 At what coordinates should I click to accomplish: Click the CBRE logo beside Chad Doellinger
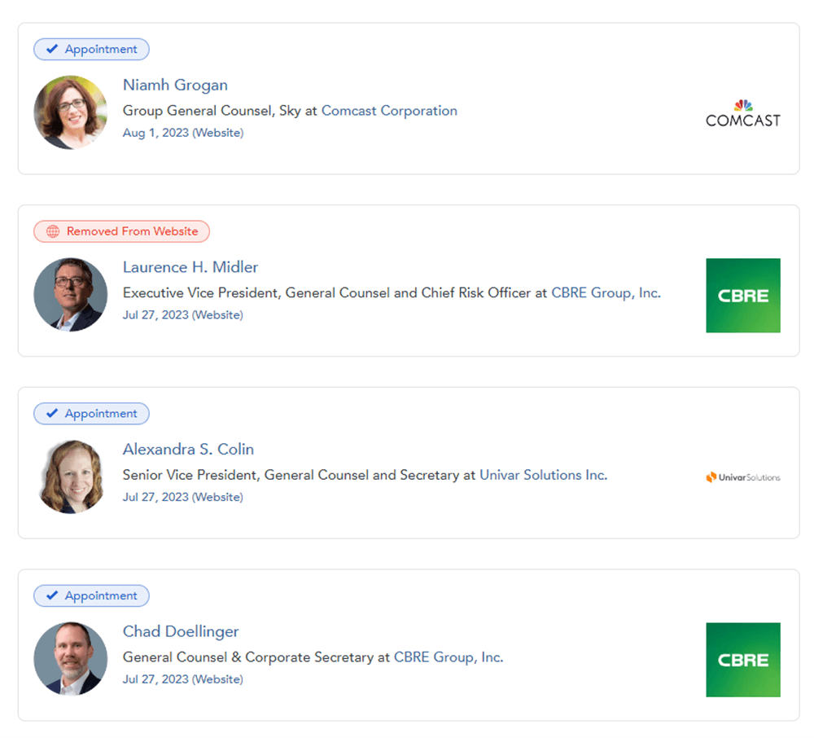point(742,660)
